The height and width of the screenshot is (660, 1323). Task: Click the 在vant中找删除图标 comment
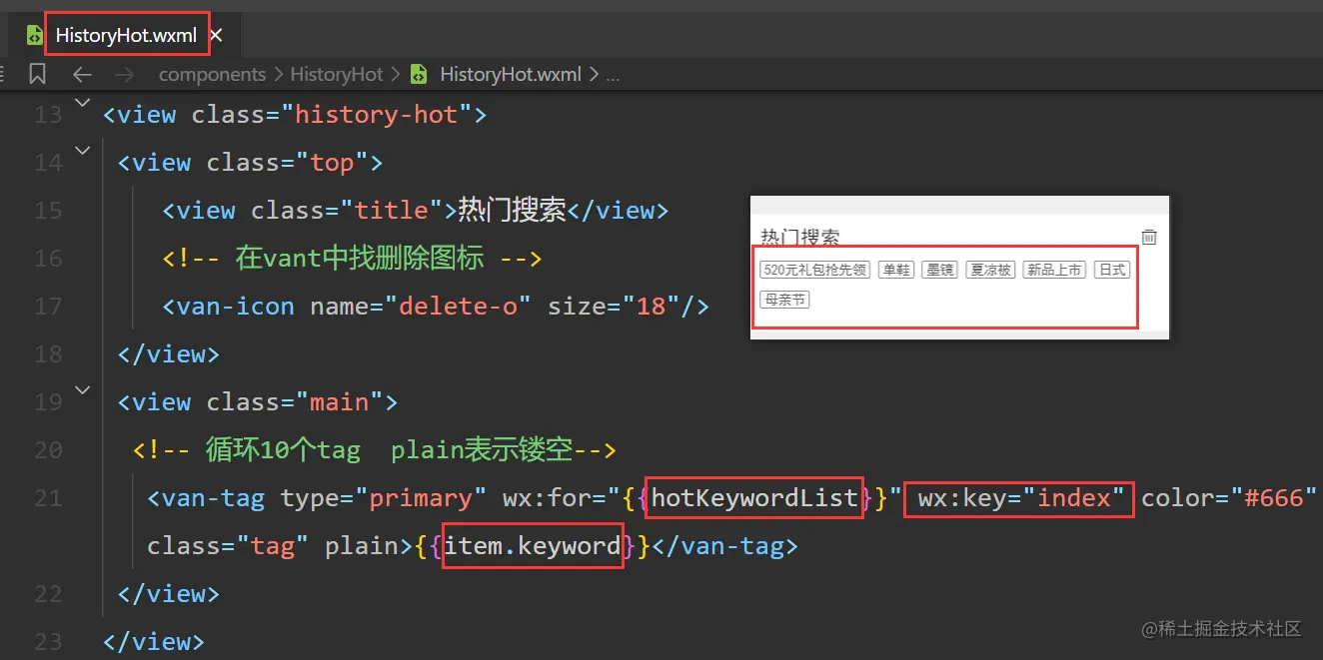pyautogui.click(x=352, y=259)
